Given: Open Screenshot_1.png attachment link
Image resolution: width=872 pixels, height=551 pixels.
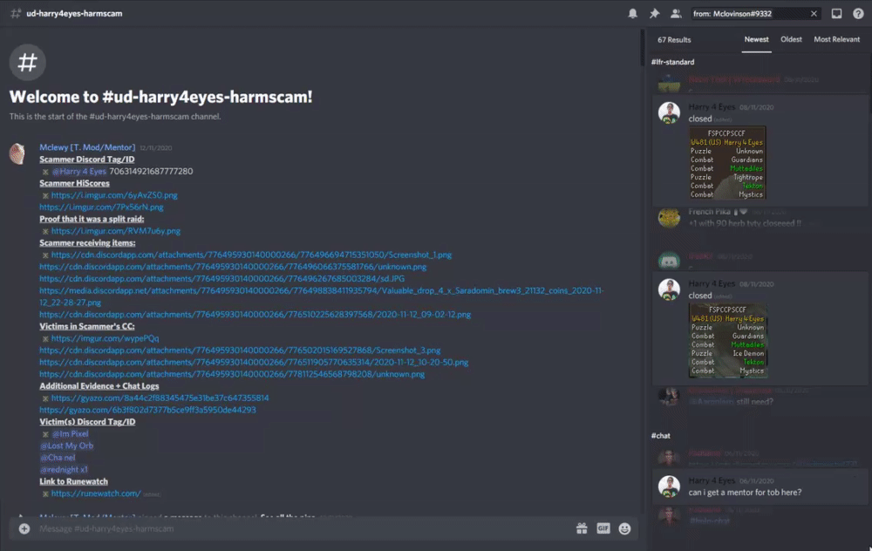Looking at the screenshot, I should point(251,255).
